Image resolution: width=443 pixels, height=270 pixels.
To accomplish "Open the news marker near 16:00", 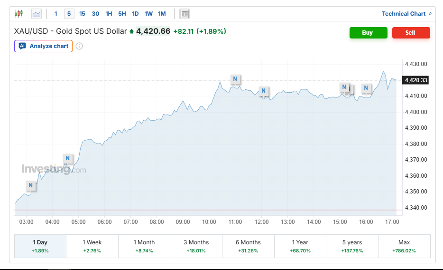I will coord(366,88).
